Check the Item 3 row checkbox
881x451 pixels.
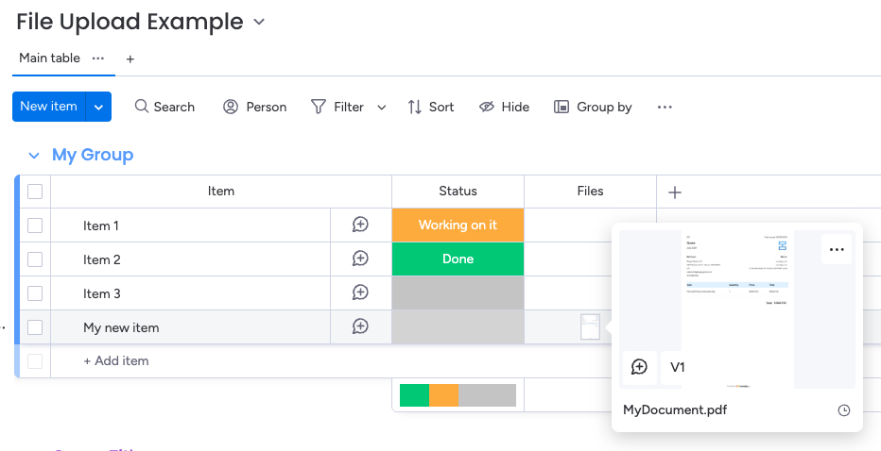click(x=35, y=293)
